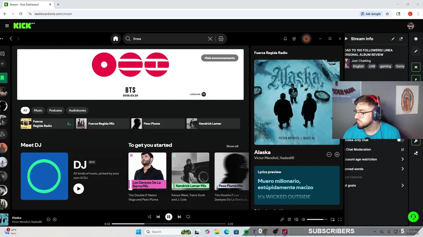423x237 pixels.
Task: Open Kendrick Lamar Mix card
Action: 190,177
